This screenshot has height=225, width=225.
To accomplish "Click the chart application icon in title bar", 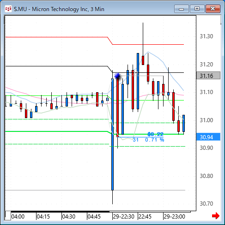I will [x=8, y=9].
